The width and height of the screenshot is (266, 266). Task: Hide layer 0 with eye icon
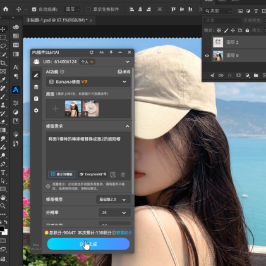[207, 56]
